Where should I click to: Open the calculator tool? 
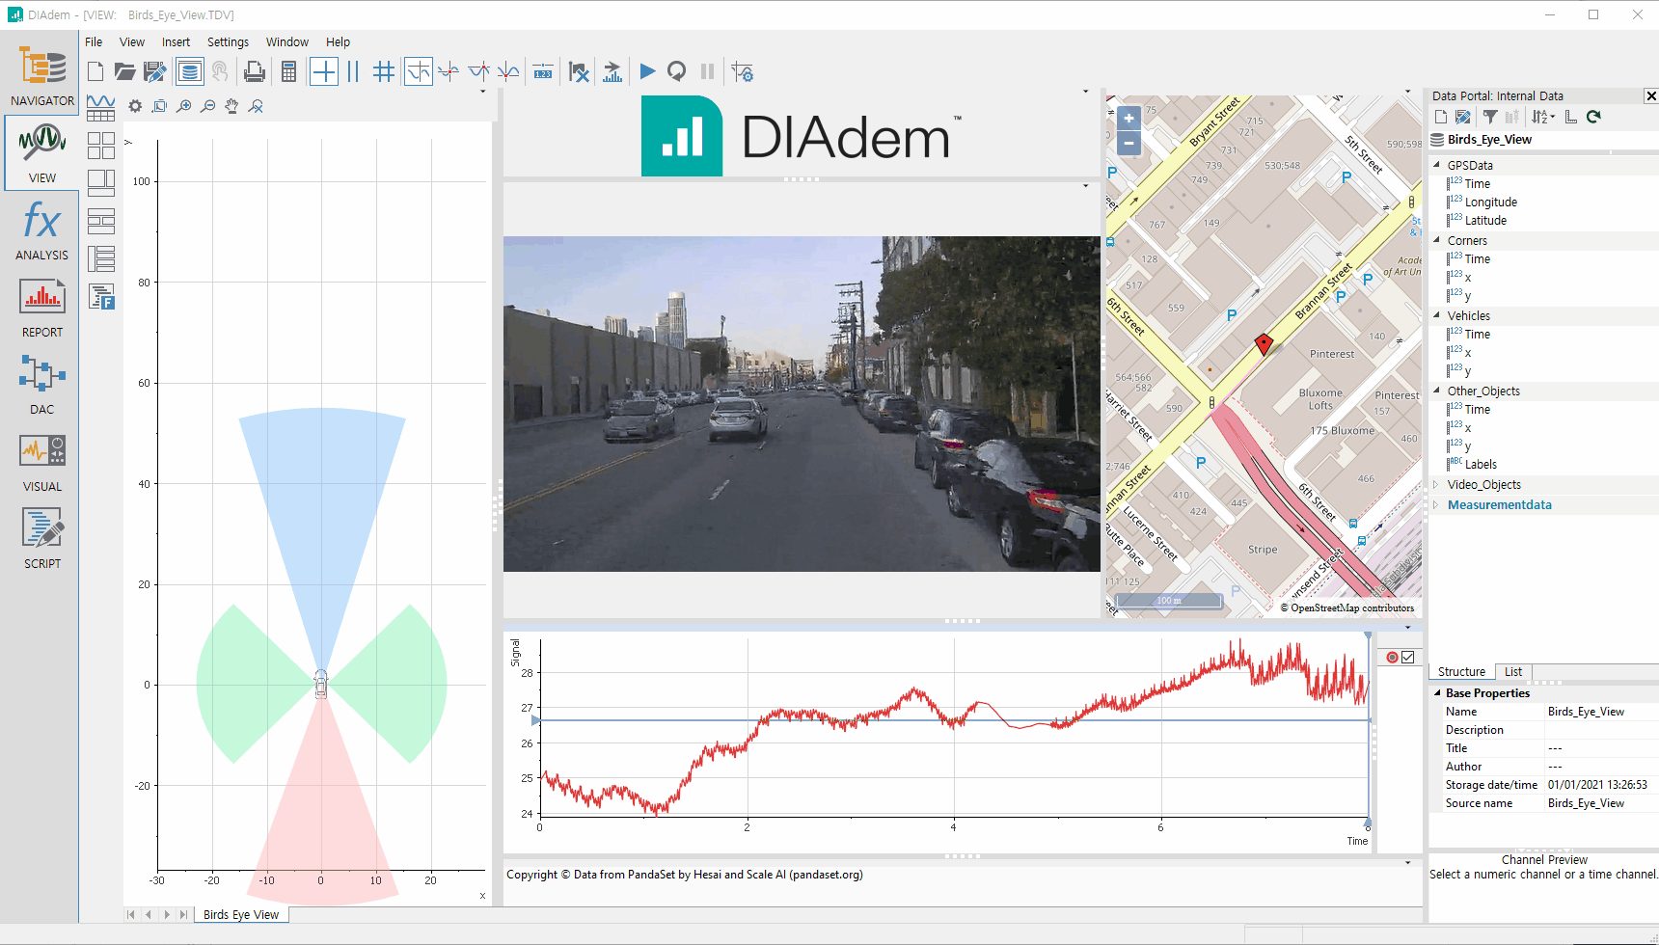288,71
